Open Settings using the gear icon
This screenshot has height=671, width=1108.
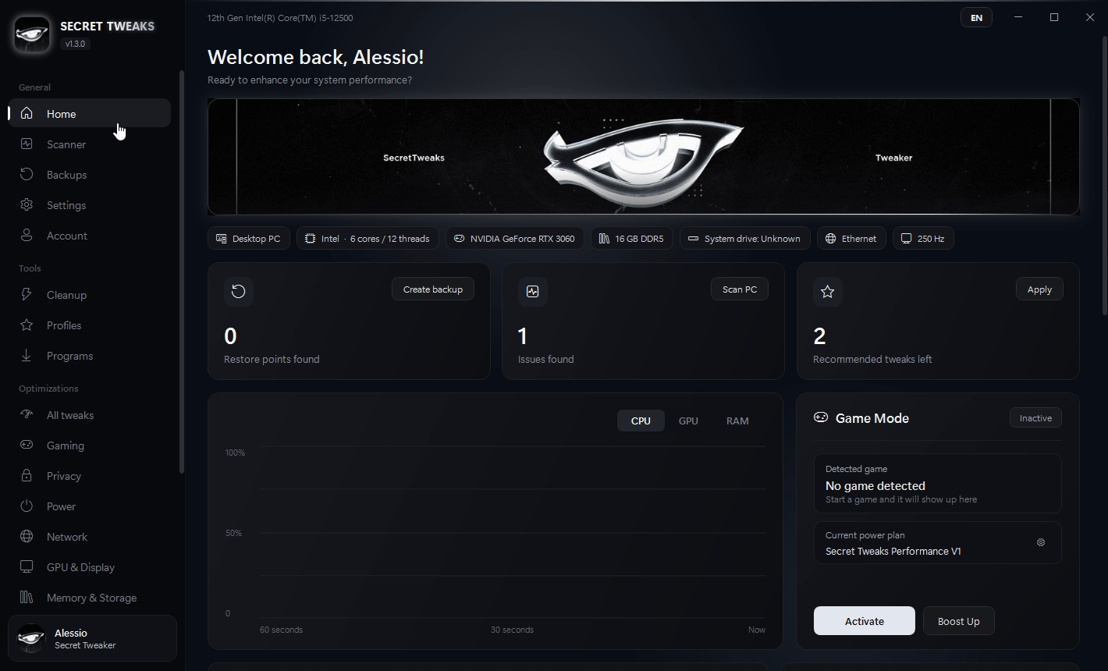tap(27, 205)
